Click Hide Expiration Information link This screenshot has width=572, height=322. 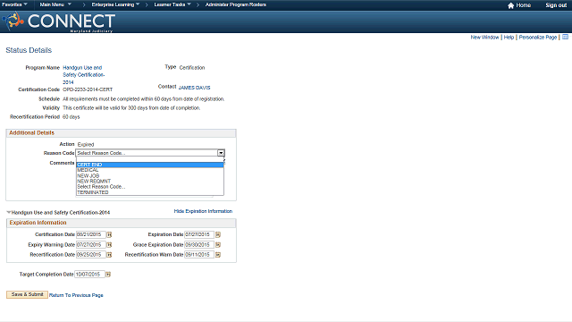[203, 211]
